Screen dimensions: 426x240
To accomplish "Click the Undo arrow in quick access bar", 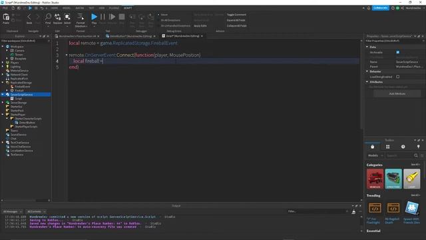I will pyautogui.click(x=42, y=8).
